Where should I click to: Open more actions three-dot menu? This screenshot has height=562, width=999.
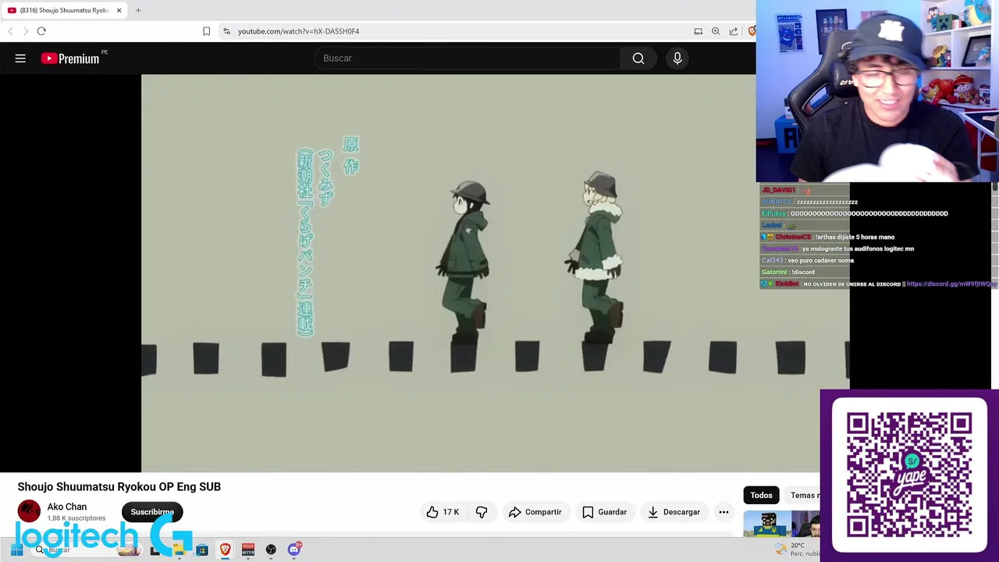723,512
